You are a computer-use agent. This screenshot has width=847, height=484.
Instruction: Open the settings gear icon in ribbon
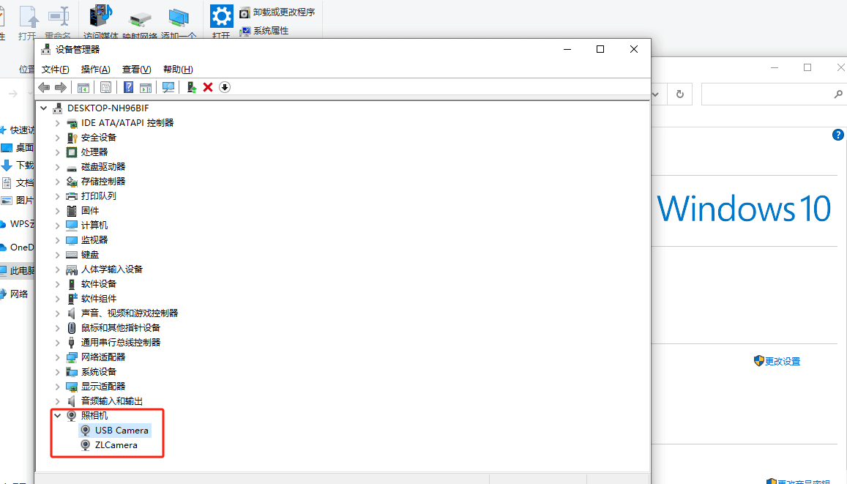pos(221,15)
